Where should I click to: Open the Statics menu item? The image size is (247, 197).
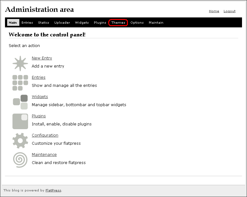44,23
